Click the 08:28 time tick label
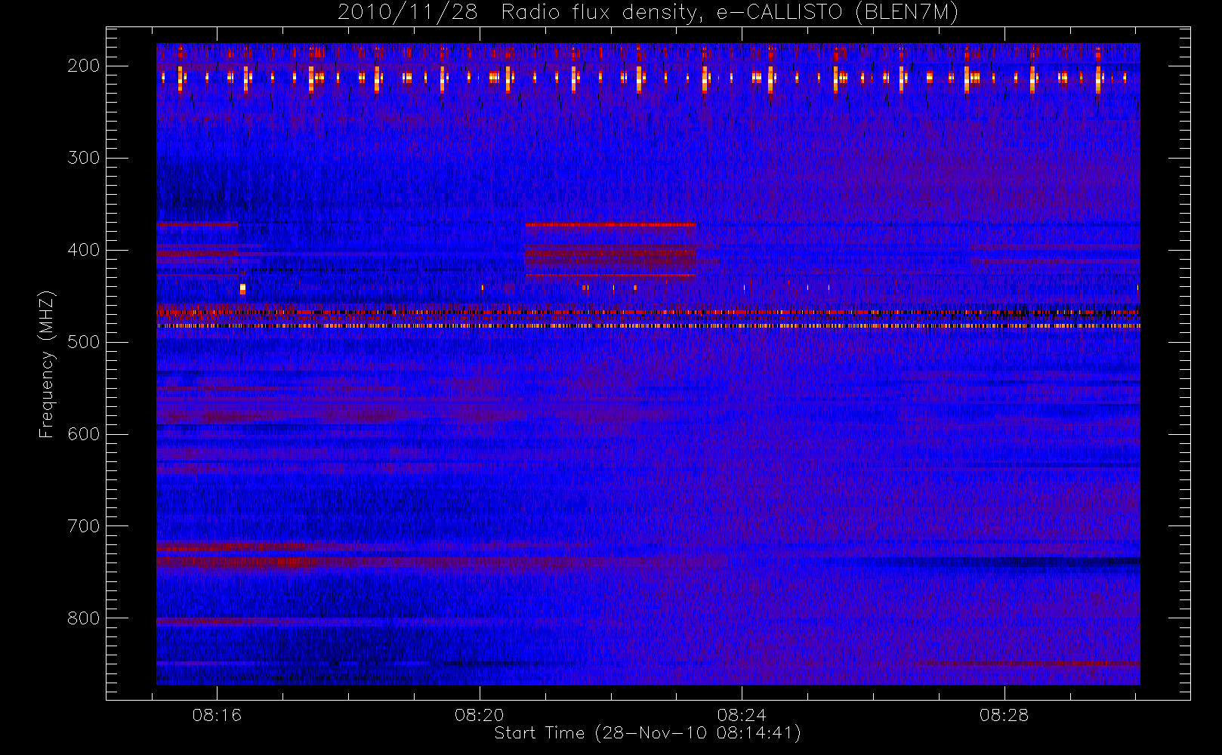Screen dimensions: 1222x755 (1004, 715)
